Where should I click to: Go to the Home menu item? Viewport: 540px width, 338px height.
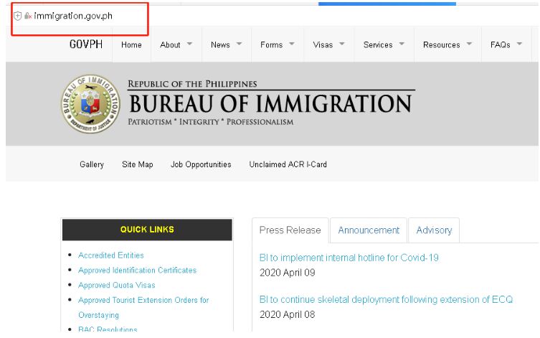[131, 44]
